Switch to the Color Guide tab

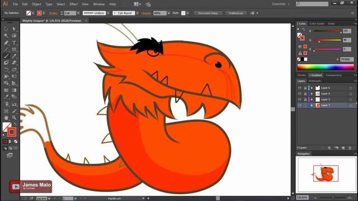[x=317, y=23]
